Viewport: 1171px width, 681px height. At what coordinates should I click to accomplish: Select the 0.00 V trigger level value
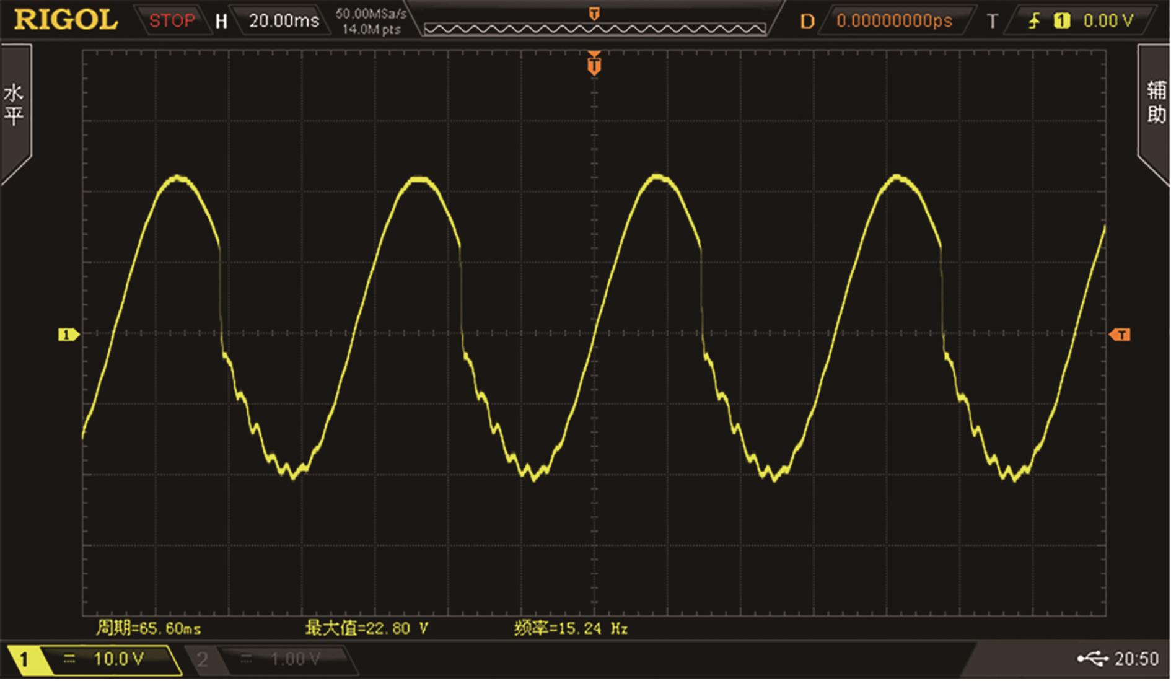pos(1108,21)
